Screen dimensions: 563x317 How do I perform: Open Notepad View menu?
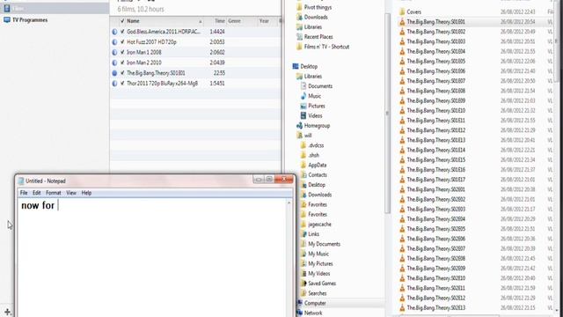(71, 193)
